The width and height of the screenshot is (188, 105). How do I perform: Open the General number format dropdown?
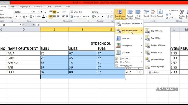click(112, 12)
